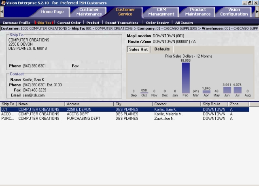Click the Apr bar in sales chart
Image resolution: width=259 pixels, height=186 pixels.
206,92
